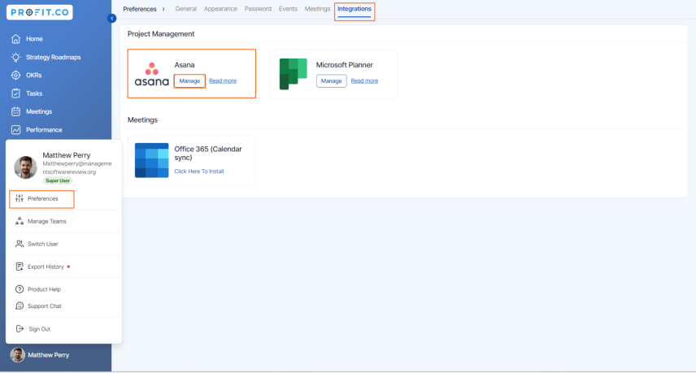Click the Sign Out arrow icon
The height and width of the screenshot is (373, 696).
tap(20, 328)
